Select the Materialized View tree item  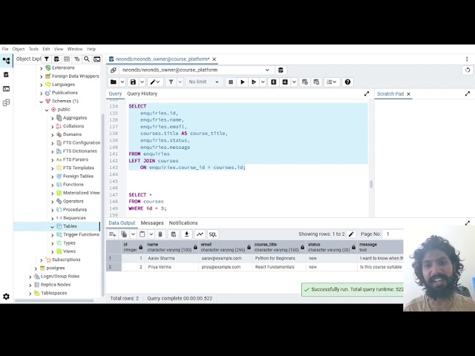(81, 193)
